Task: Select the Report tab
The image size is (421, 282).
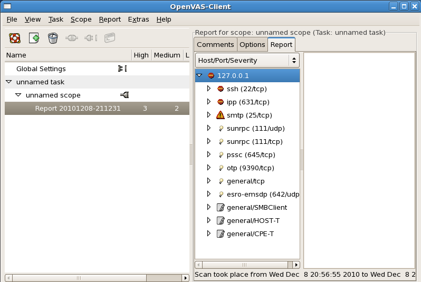Action: 281,45
